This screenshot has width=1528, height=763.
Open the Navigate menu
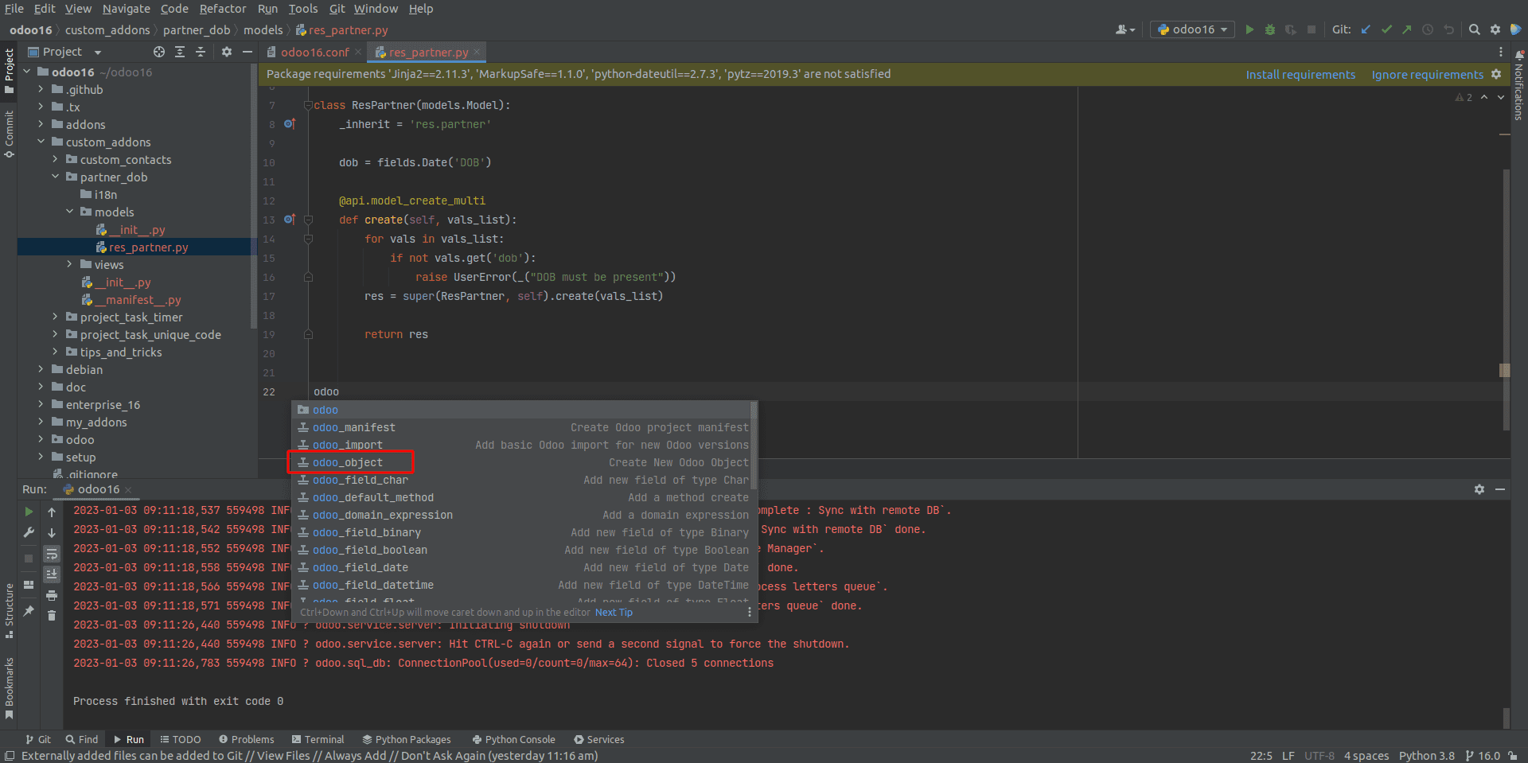point(126,9)
